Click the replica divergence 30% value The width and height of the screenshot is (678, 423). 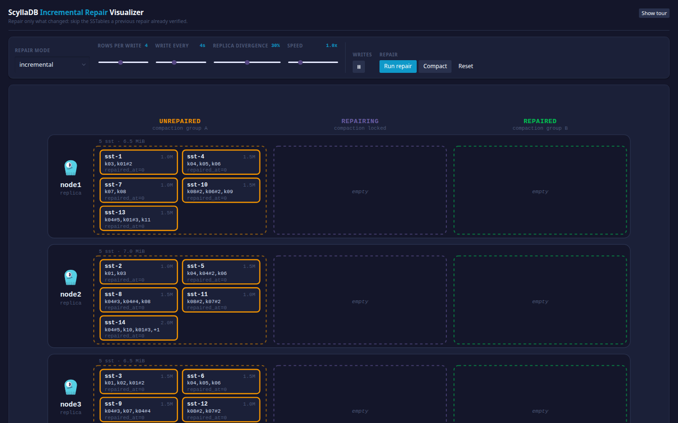(x=275, y=46)
